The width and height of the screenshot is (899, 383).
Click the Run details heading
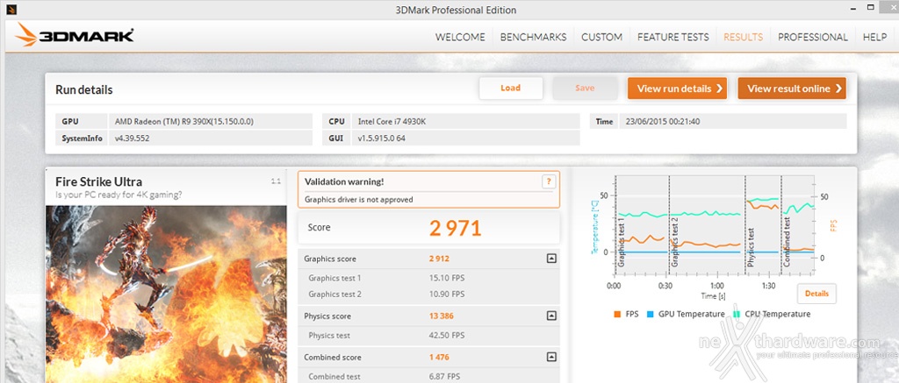(x=83, y=90)
